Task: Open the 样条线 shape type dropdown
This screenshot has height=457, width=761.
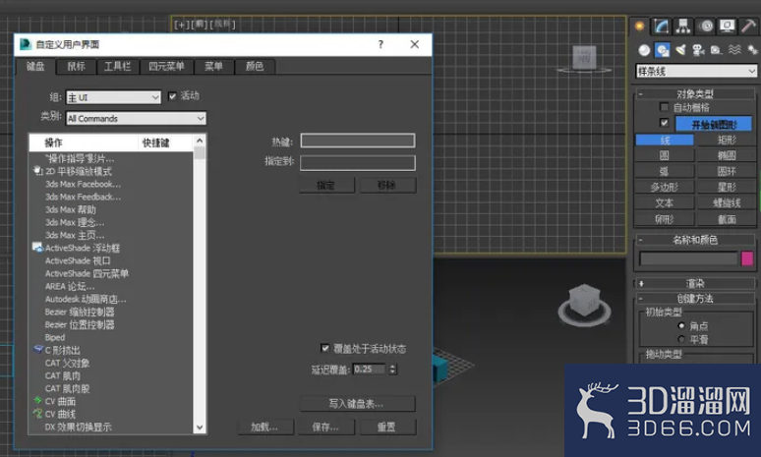Action: click(x=696, y=72)
